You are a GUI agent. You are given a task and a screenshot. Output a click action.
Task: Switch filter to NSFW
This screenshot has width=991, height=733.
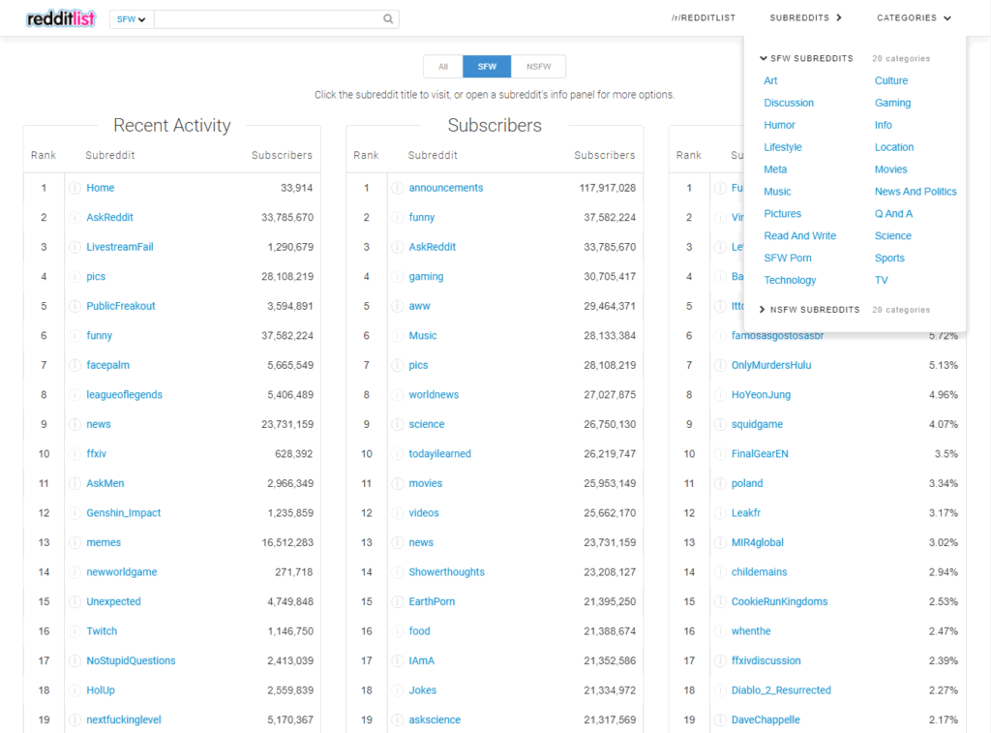pos(538,67)
